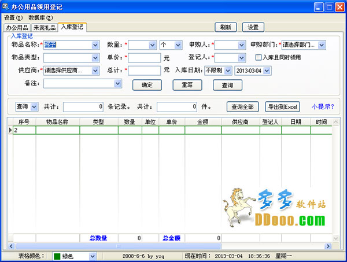The width and height of the screenshot is (347, 262).
Task: Click horizontal scrollbar left arrow
Action: coord(12,246)
